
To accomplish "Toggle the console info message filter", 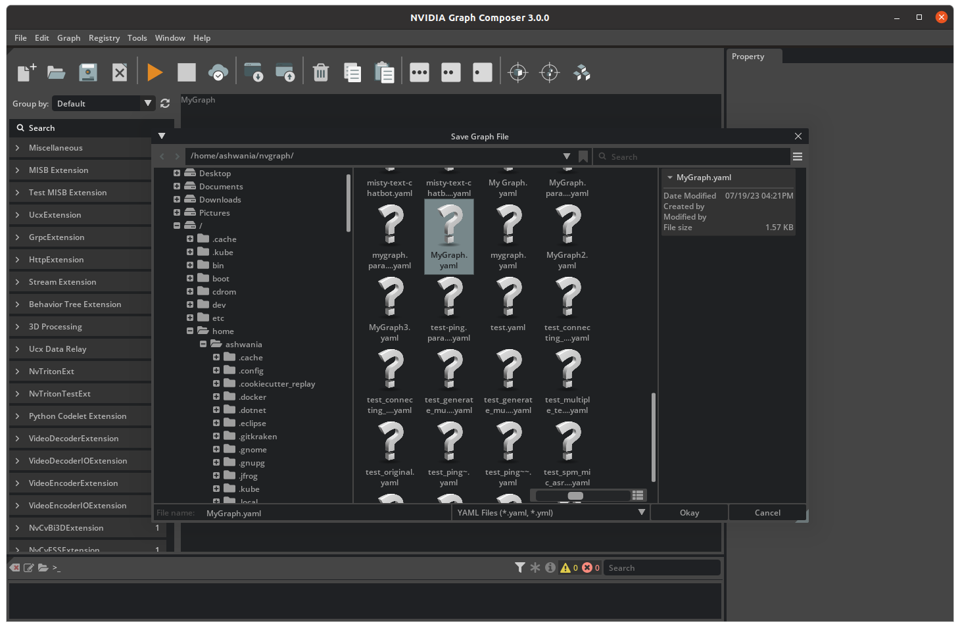I will [550, 568].
